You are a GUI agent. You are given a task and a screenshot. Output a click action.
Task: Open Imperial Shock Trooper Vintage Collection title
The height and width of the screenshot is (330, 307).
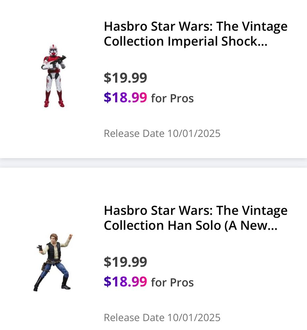point(196,34)
